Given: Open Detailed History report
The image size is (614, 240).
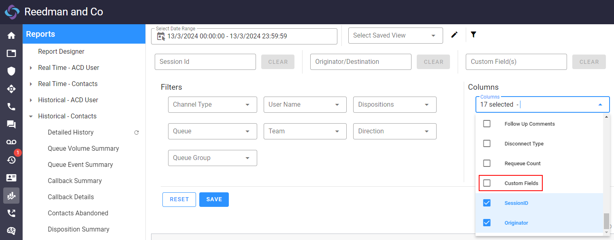Looking at the screenshot, I should (70, 133).
